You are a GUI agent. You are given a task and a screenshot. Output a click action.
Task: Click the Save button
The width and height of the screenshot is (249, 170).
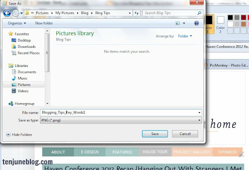155,134
